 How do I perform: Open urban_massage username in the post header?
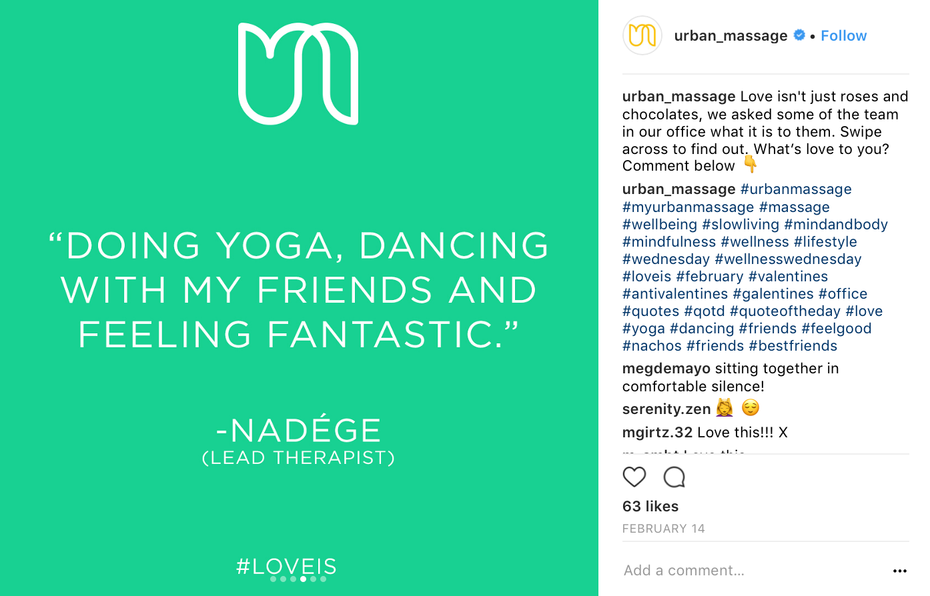click(x=731, y=36)
